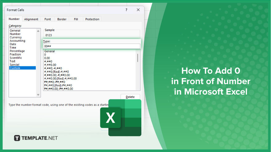Open the Protection tab
The image size is (271, 152).
click(92, 19)
